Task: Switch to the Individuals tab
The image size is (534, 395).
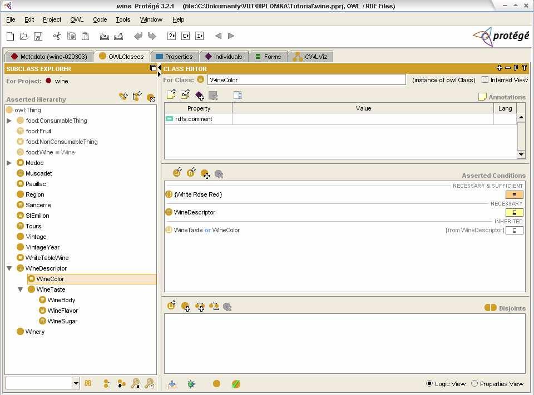Action: pos(224,57)
